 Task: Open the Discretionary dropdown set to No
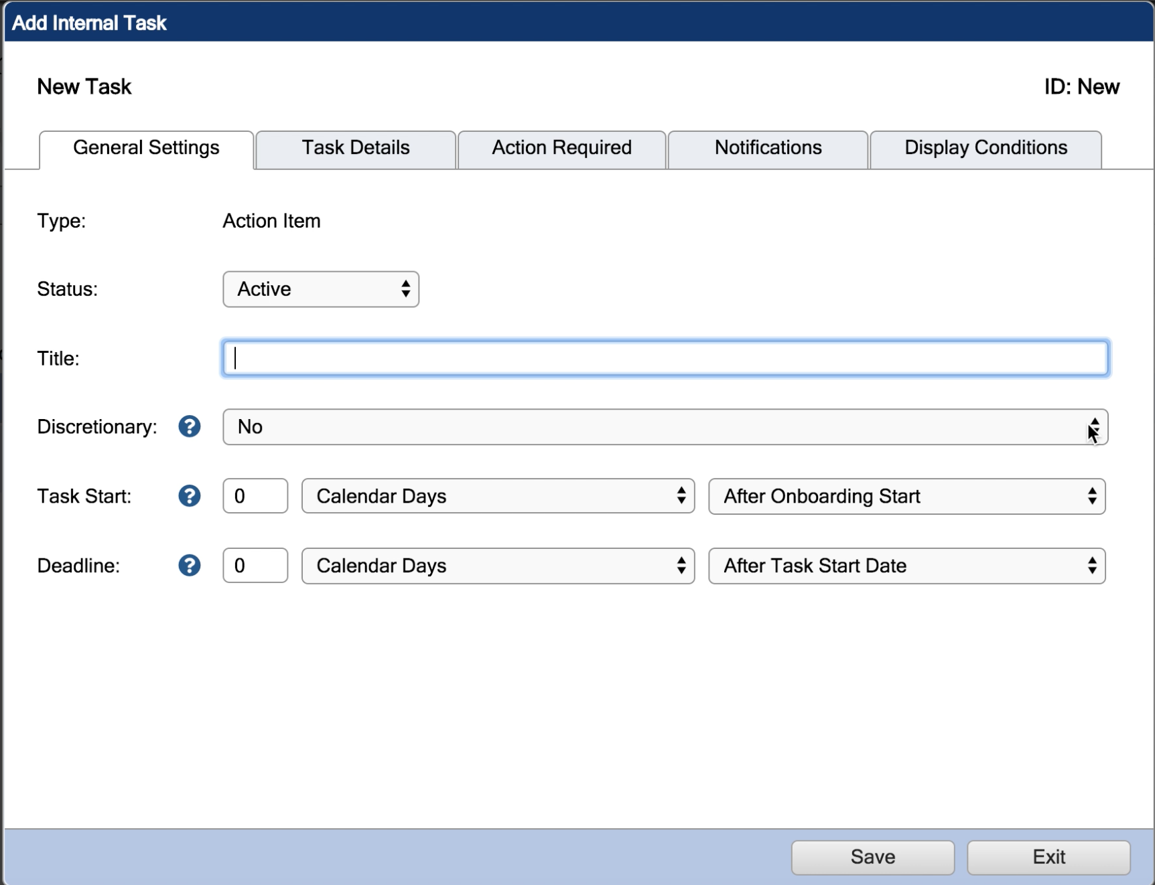tap(603, 427)
